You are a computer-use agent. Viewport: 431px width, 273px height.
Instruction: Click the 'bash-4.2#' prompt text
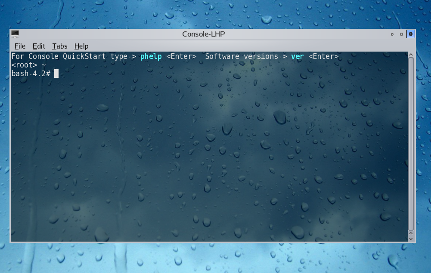coord(31,74)
